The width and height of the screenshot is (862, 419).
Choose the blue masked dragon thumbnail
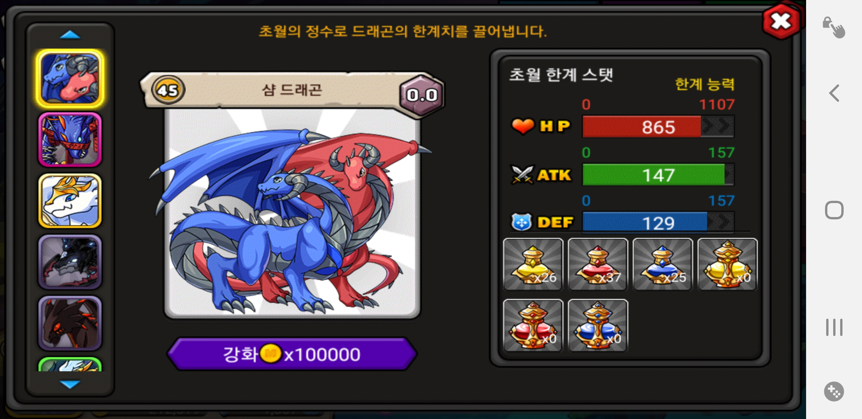(70, 139)
